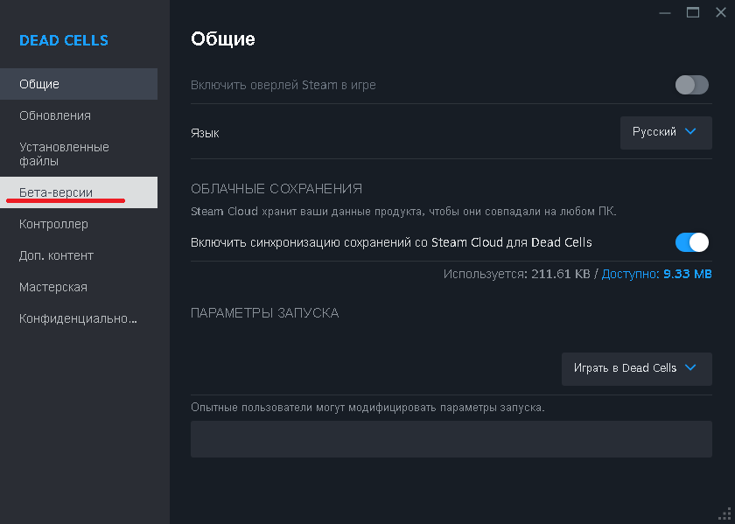Expand the Играть в Dead Cells dropdown
This screenshot has width=735, height=524.
(637, 369)
